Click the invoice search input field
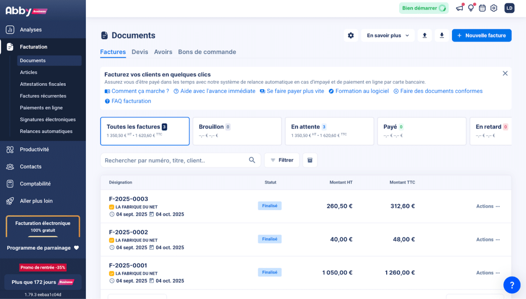 (x=175, y=160)
